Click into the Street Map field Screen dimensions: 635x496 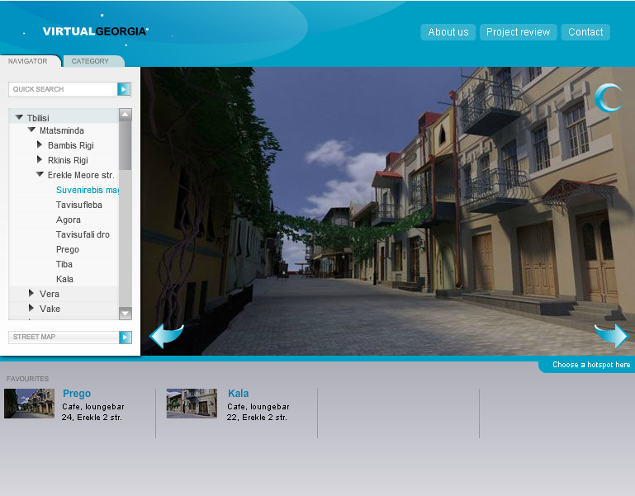pyautogui.click(x=64, y=337)
